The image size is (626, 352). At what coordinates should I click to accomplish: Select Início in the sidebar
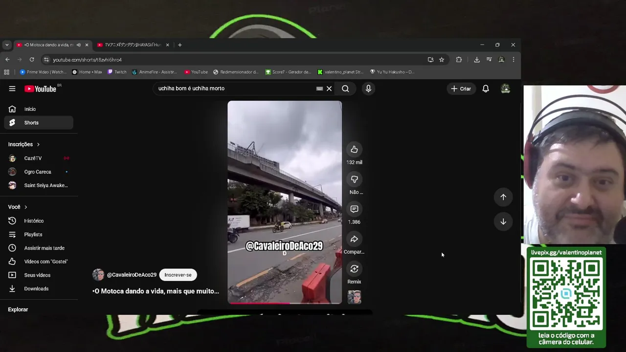point(39,109)
